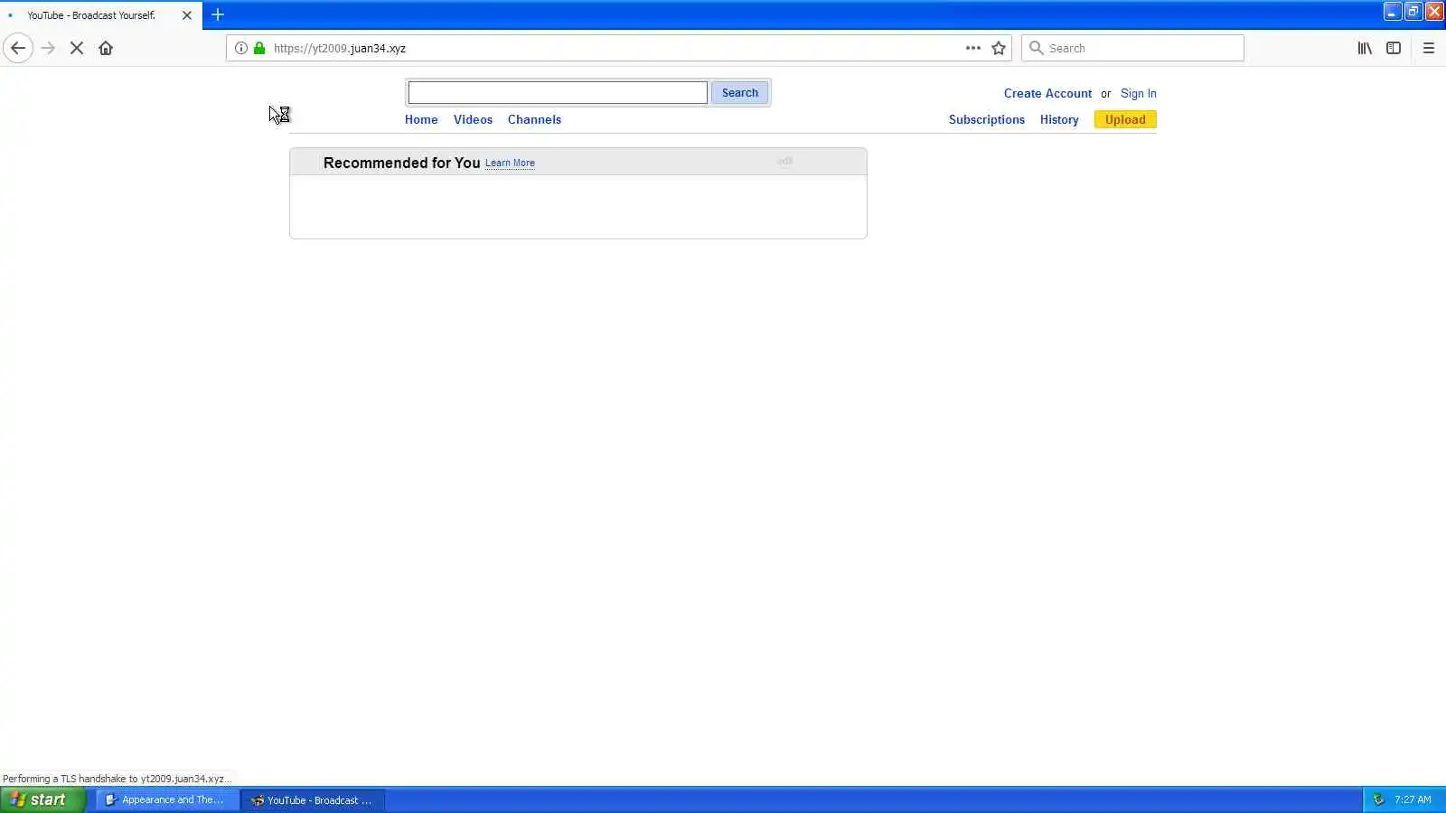
Task: Open the Videos section
Action: 473,119
